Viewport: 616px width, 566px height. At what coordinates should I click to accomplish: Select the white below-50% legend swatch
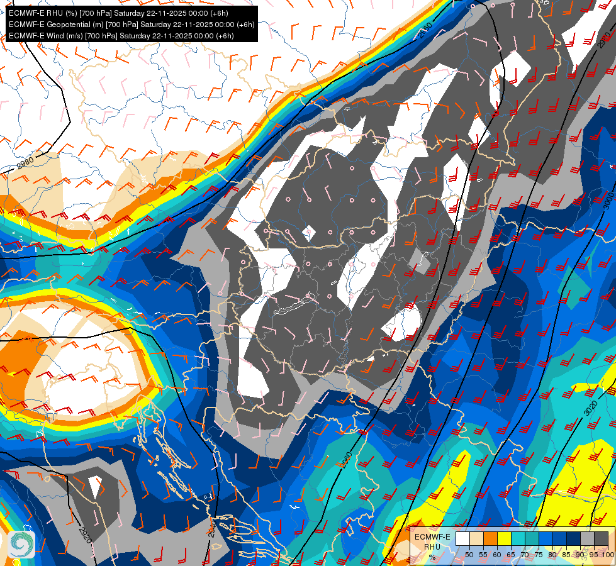pyautogui.click(x=462, y=538)
